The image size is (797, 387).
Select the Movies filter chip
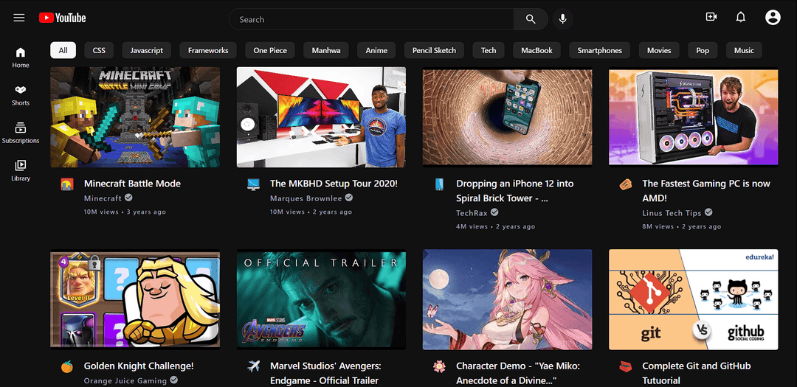click(659, 50)
